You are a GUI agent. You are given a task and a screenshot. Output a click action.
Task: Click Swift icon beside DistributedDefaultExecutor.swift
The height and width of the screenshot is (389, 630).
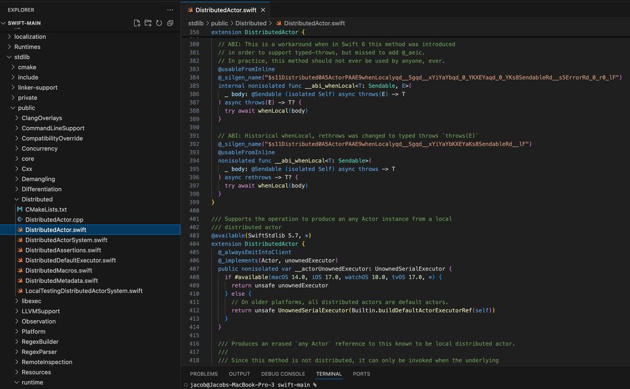coord(20,260)
